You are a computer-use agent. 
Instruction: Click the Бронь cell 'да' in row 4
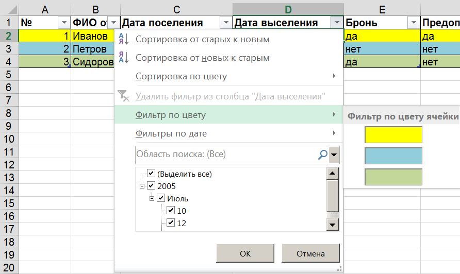click(x=382, y=61)
